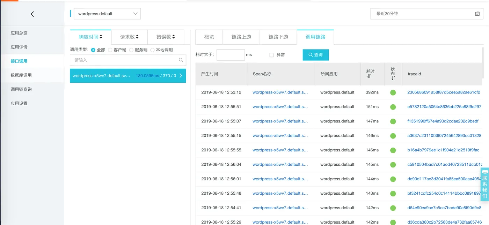Open the calendar icon in time range field
489x225 pixels.
click(477, 14)
